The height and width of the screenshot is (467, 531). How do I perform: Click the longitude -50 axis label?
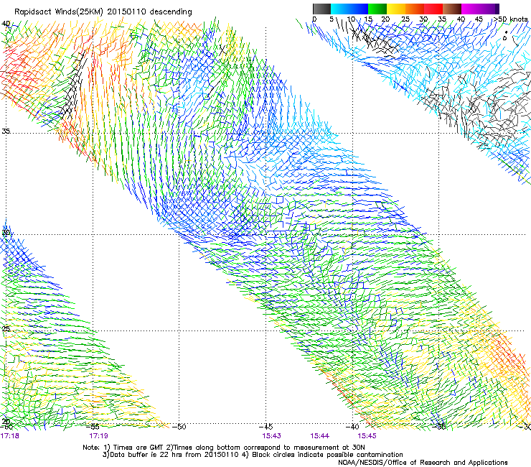(x=179, y=427)
